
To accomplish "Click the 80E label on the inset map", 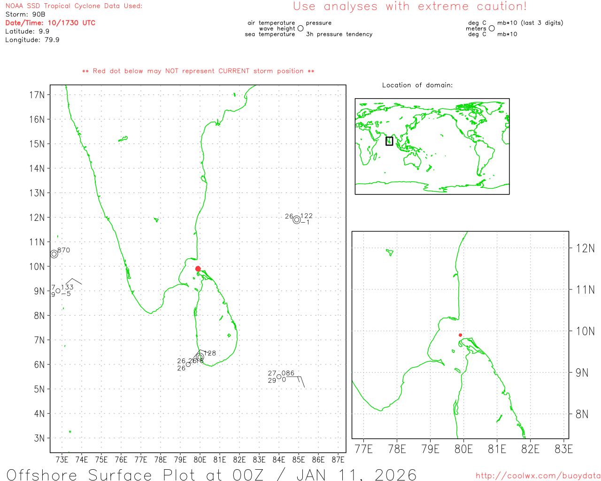I will [x=463, y=449].
